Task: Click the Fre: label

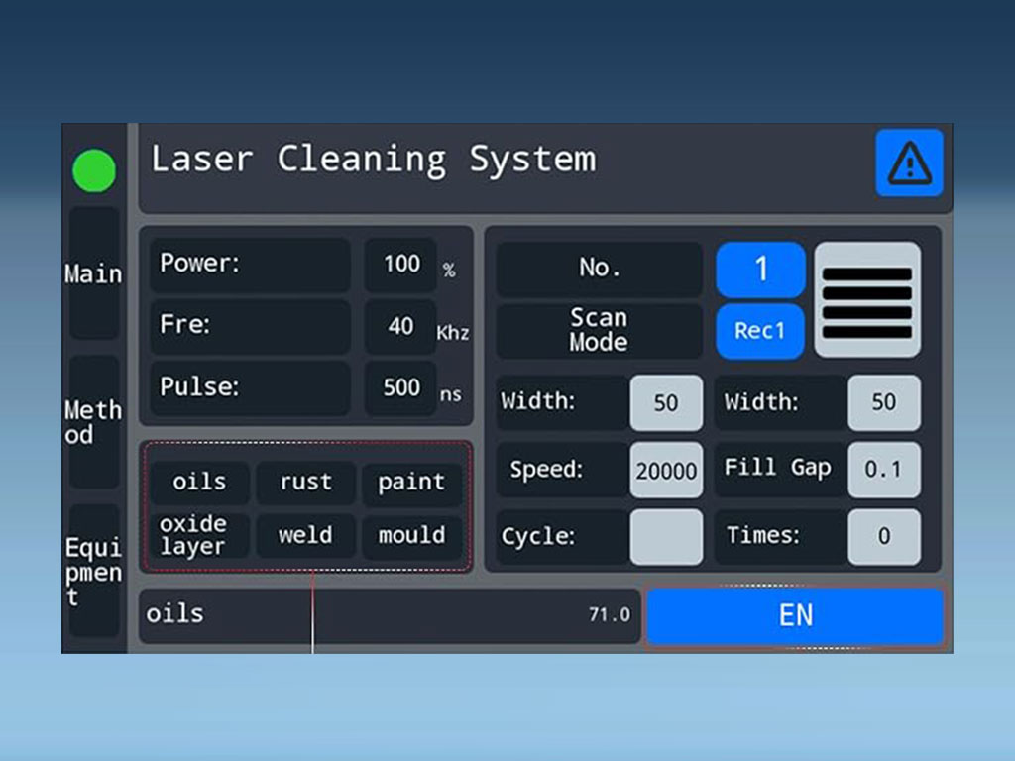Action: [184, 324]
